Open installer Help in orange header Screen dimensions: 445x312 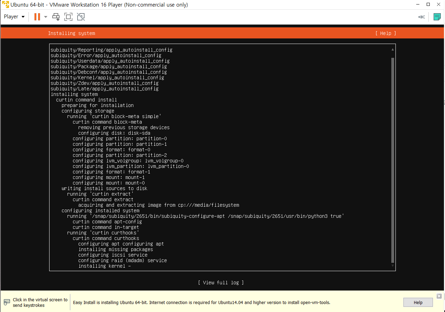pyautogui.click(x=385, y=33)
